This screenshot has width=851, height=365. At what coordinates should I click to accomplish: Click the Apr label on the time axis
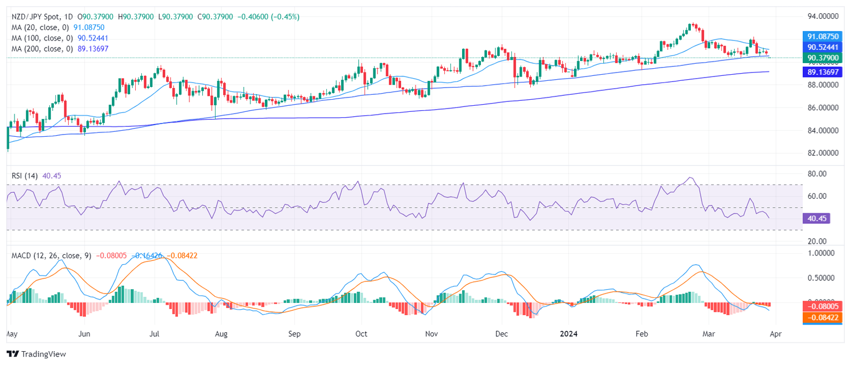click(x=775, y=335)
